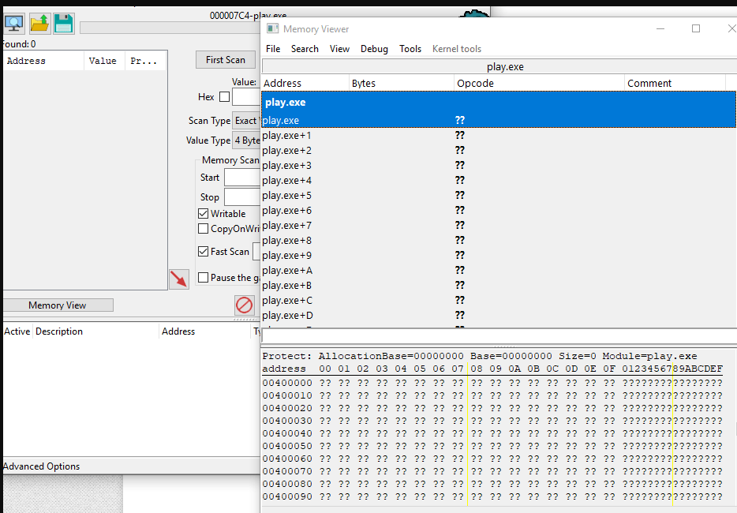
Task: Open the File menu in Memory Viewer
Action: click(x=272, y=49)
